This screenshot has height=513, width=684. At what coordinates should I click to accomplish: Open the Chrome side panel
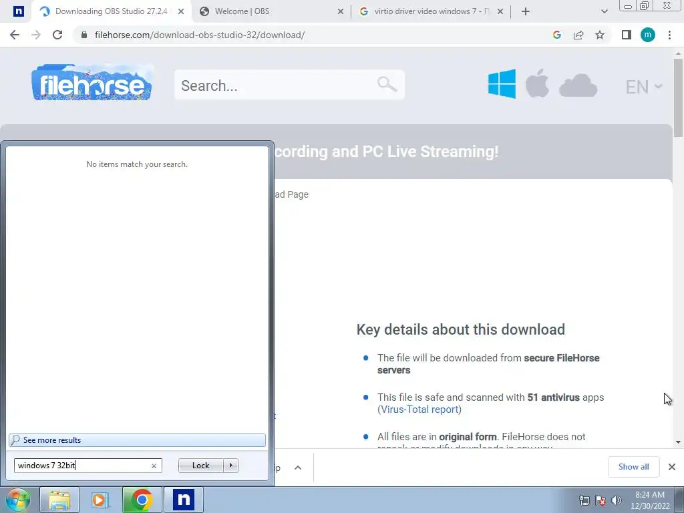627,35
